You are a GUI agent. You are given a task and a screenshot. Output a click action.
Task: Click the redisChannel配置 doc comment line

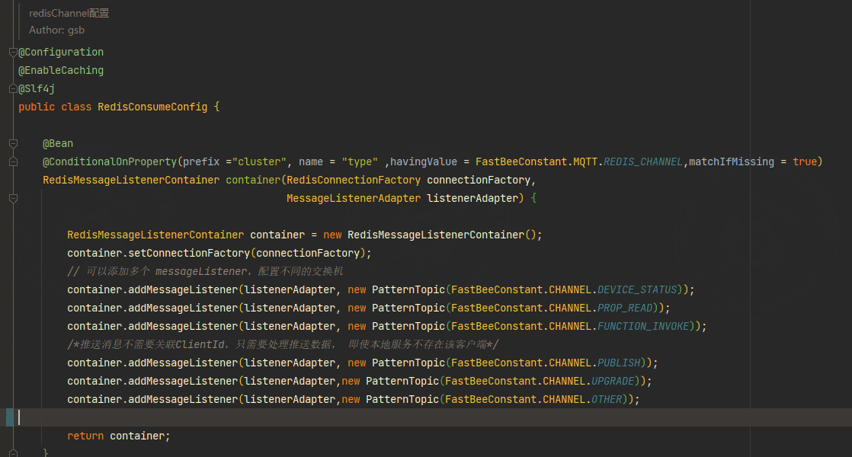(x=69, y=13)
